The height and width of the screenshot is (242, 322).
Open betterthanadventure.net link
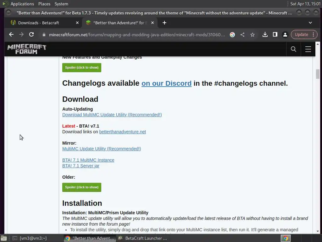(x=122, y=132)
